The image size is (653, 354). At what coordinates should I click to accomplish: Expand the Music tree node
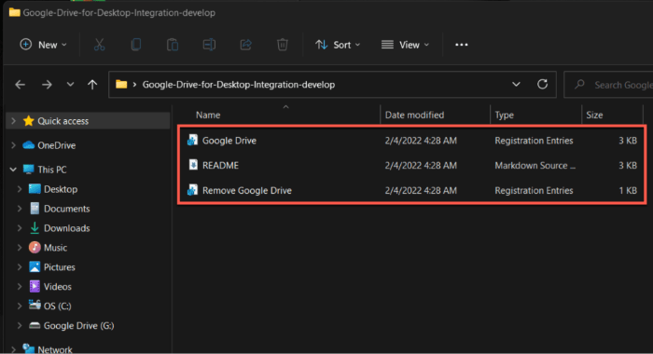(20, 248)
